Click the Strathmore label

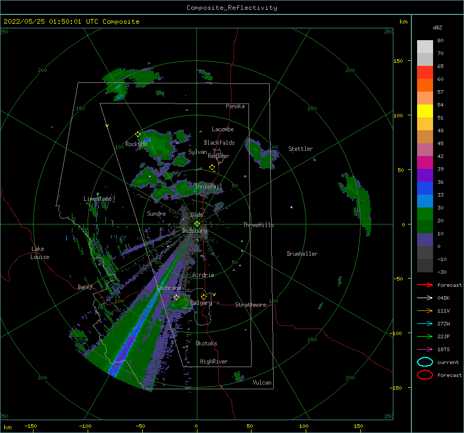click(x=251, y=305)
